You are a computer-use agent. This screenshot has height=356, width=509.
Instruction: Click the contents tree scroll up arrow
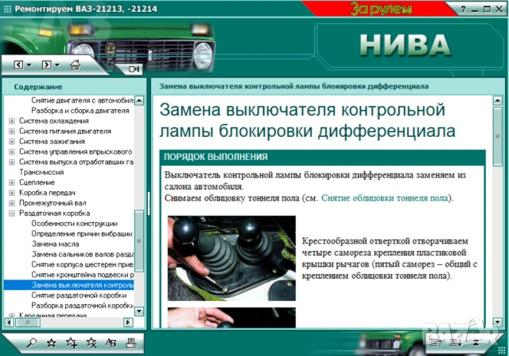(139, 100)
